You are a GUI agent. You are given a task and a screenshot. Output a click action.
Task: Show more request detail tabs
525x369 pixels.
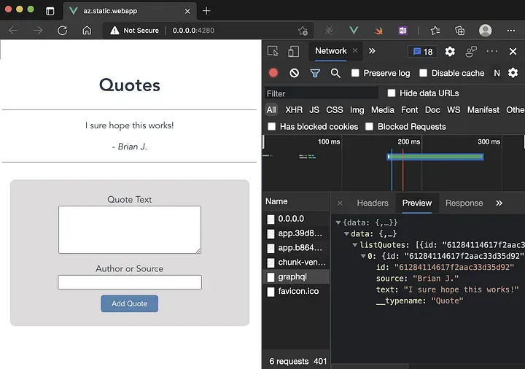(x=499, y=203)
